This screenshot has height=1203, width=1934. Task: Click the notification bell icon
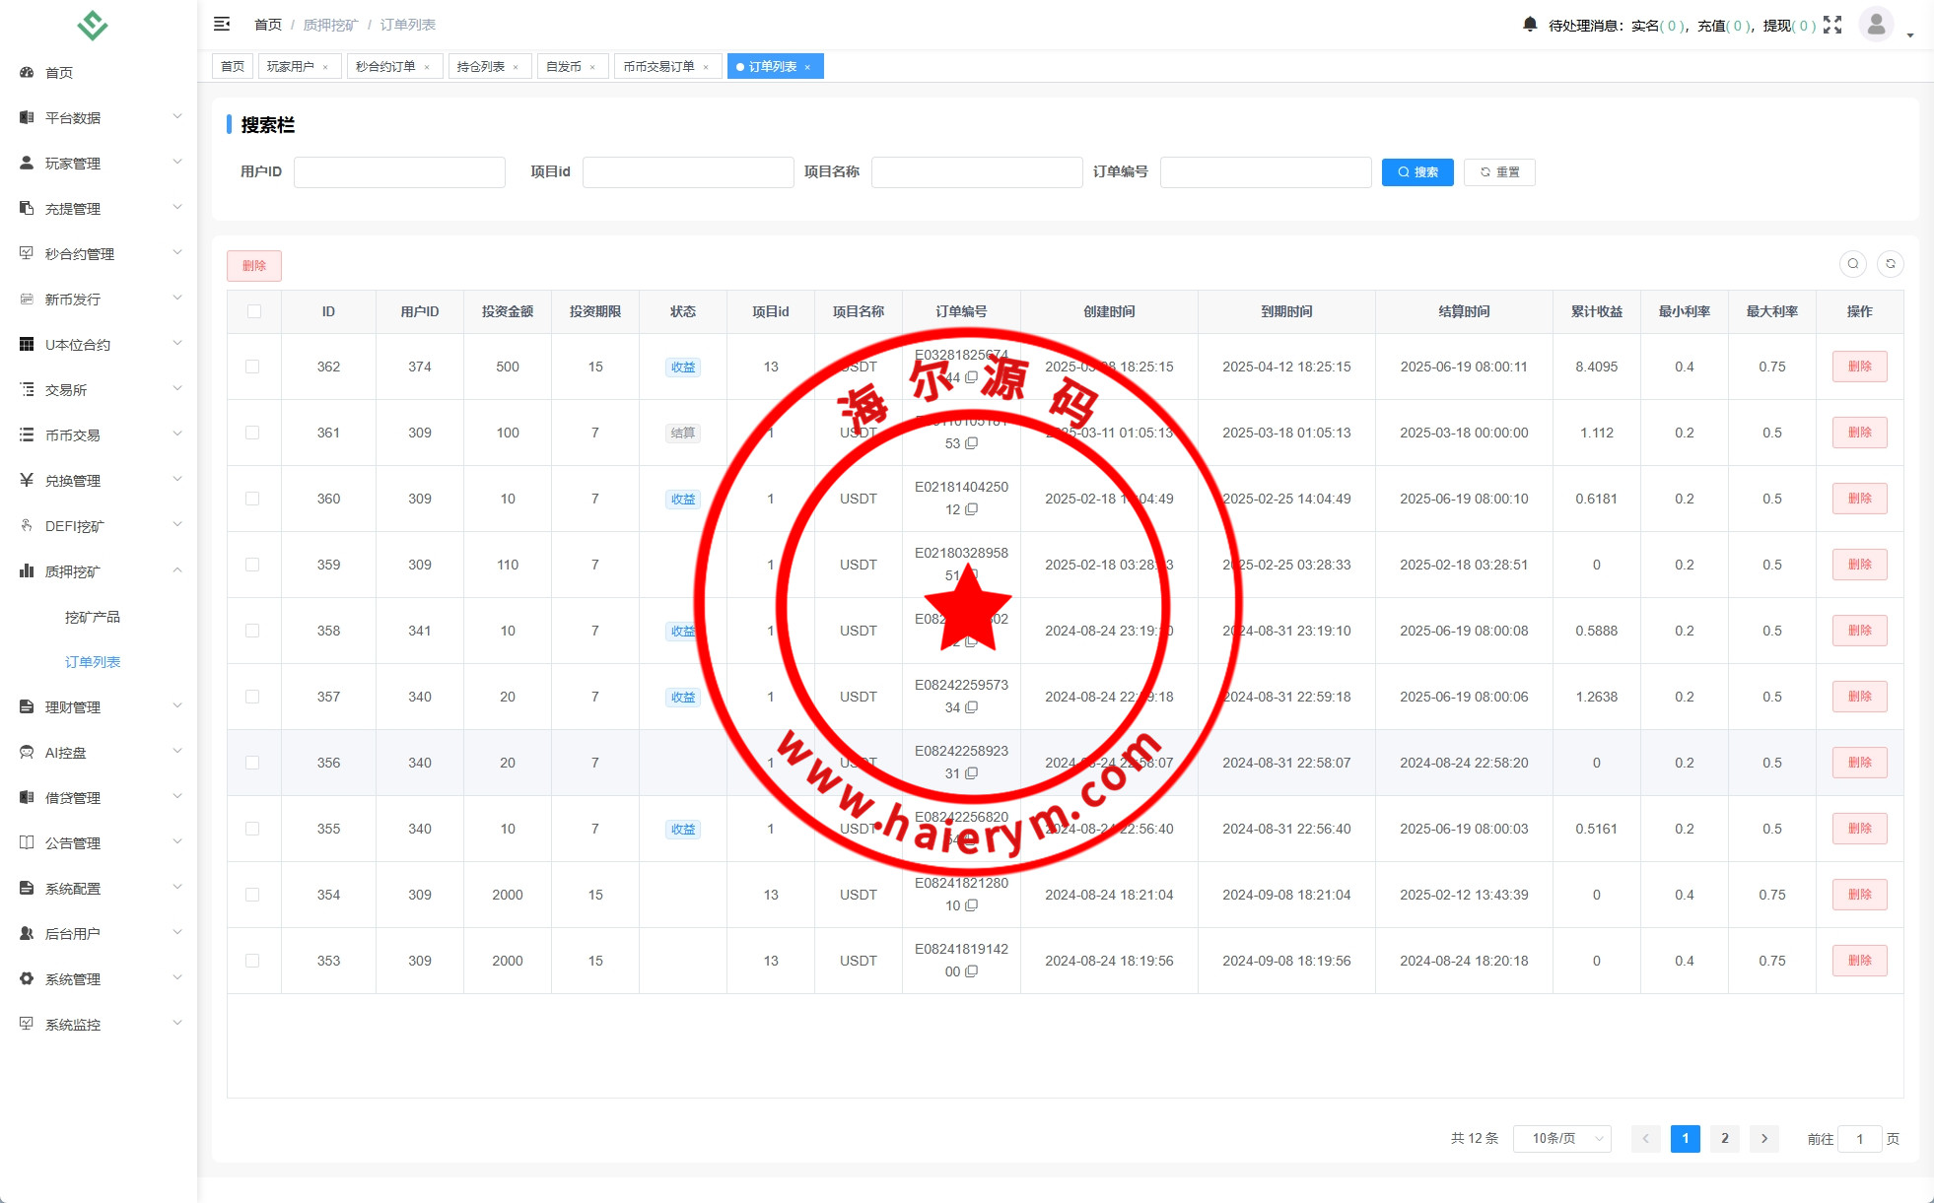pyautogui.click(x=1529, y=25)
